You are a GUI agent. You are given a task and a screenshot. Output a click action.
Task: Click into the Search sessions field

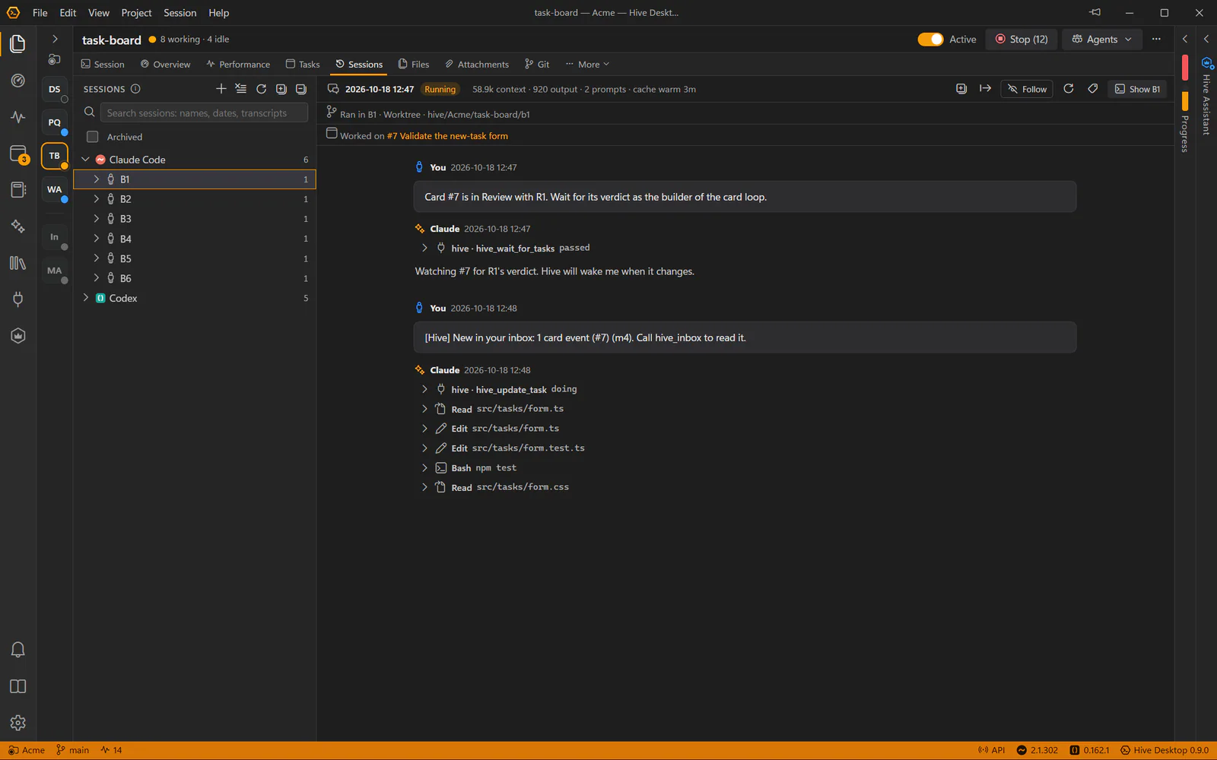click(204, 112)
